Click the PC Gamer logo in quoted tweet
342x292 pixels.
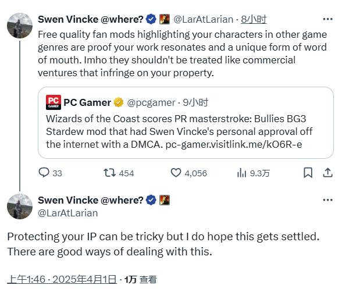click(54, 102)
